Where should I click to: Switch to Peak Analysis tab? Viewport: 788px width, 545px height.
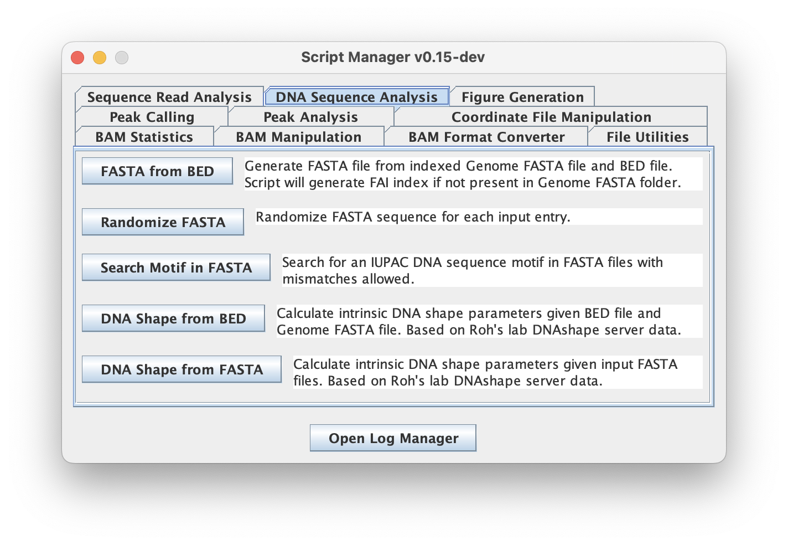pos(310,117)
